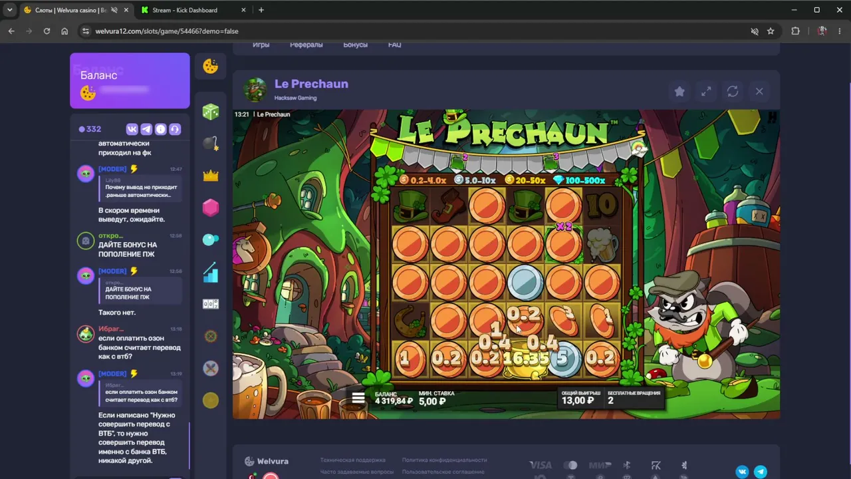Go to the Рефералы navigation tab
851x479 pixels.
tap(306, 45)
